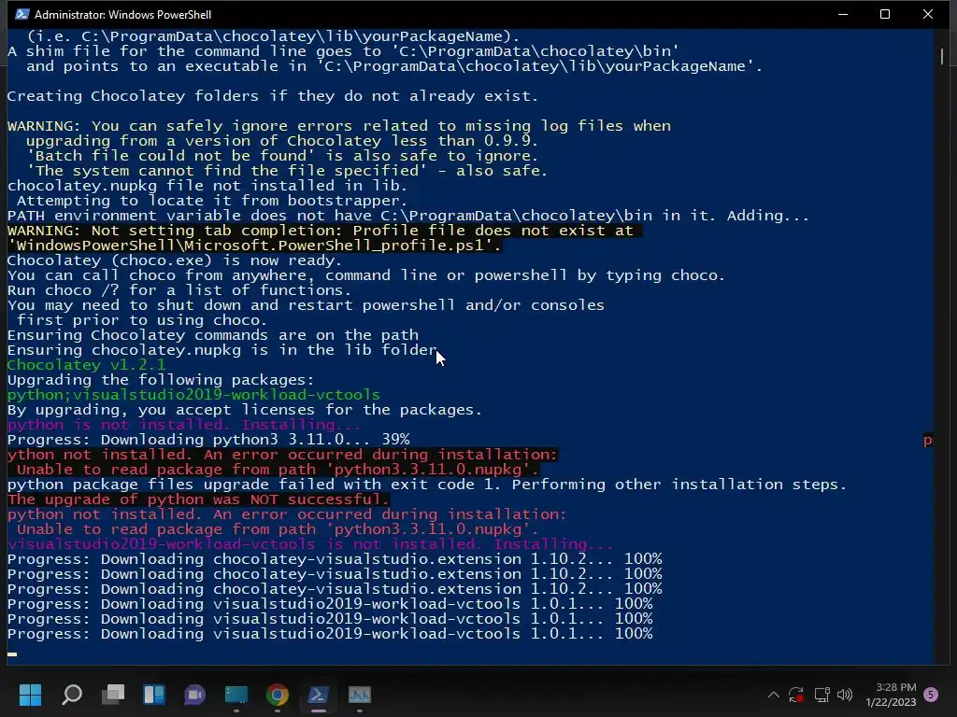
Task: Click 'Ensuring Chocolatey commands are on the path' line
Action: click(x=213, y=335)
